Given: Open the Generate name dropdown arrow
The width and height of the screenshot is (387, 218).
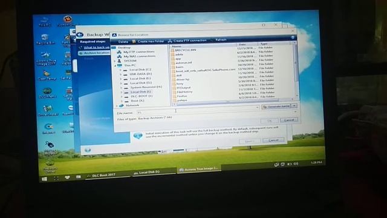Looking at the screenshot, I should click(294, 106).
